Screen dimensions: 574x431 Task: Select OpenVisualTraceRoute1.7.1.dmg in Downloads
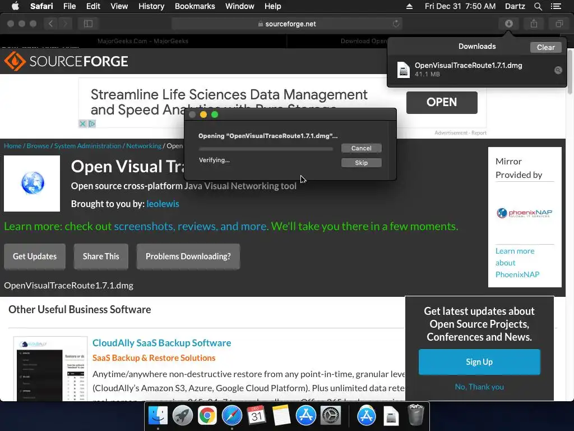pos(476,69)
